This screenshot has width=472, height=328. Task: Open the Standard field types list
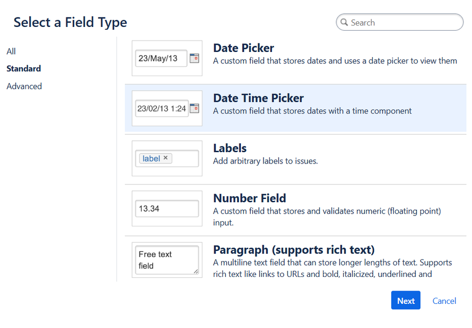pyautogui.click(x=24, y=69)
